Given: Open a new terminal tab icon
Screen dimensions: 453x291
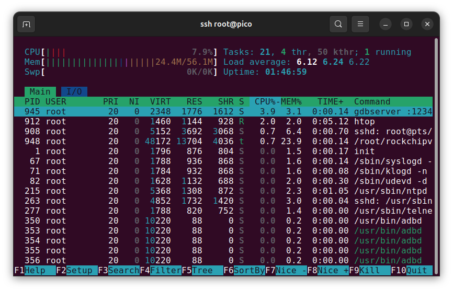Looking at the screenshot, I should 26,24.
